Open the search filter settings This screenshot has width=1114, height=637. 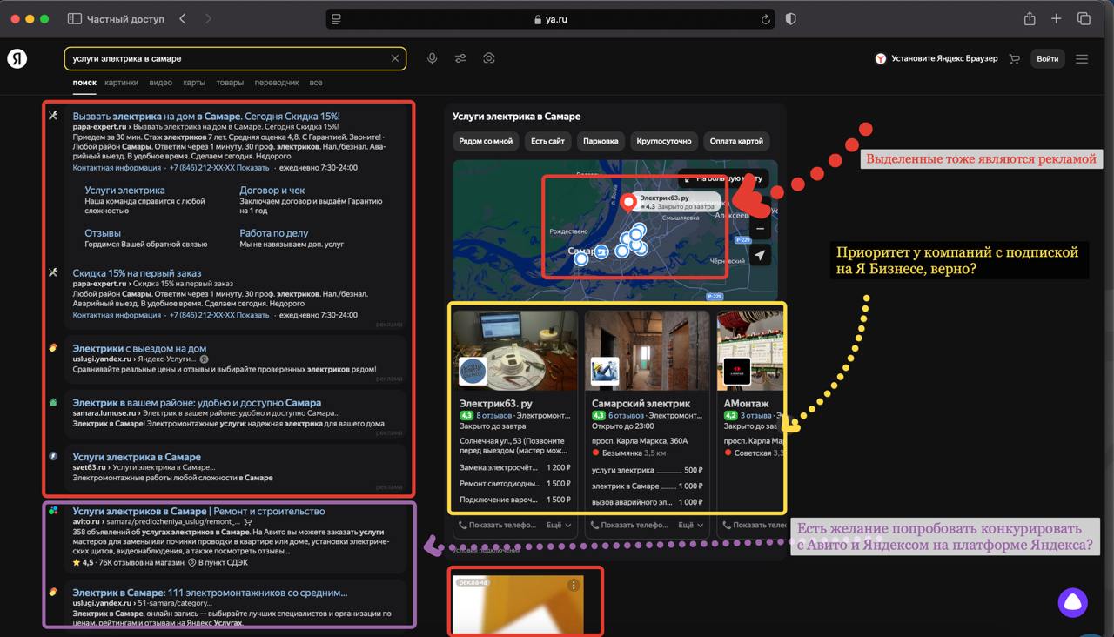(x=460, y=58)
